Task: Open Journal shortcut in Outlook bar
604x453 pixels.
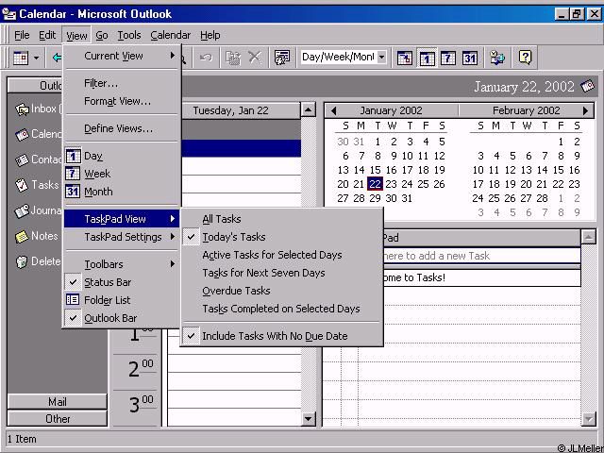Action: tap(38, 210)
